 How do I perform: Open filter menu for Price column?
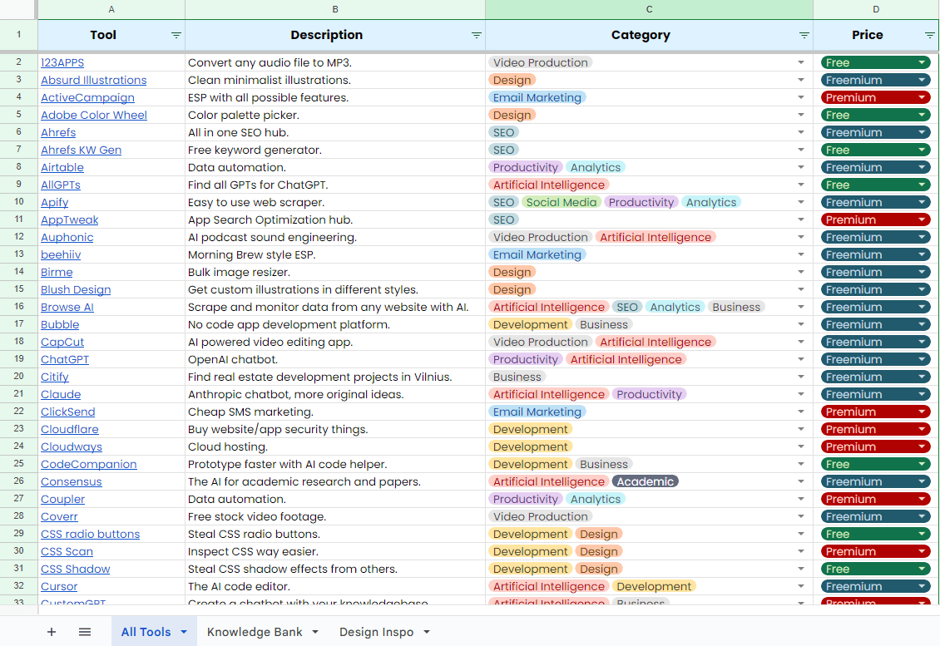point(929,36)
